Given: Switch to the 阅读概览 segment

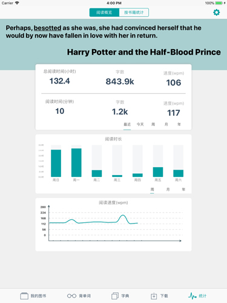Looking at the screenshot, I should pos(104,13).
